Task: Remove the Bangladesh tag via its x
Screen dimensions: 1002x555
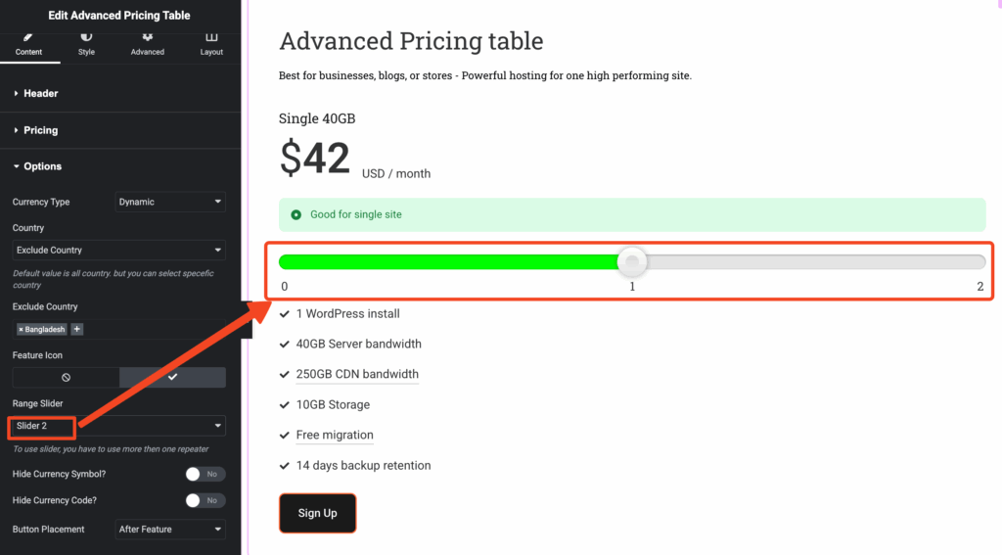Action: point(21,330)
